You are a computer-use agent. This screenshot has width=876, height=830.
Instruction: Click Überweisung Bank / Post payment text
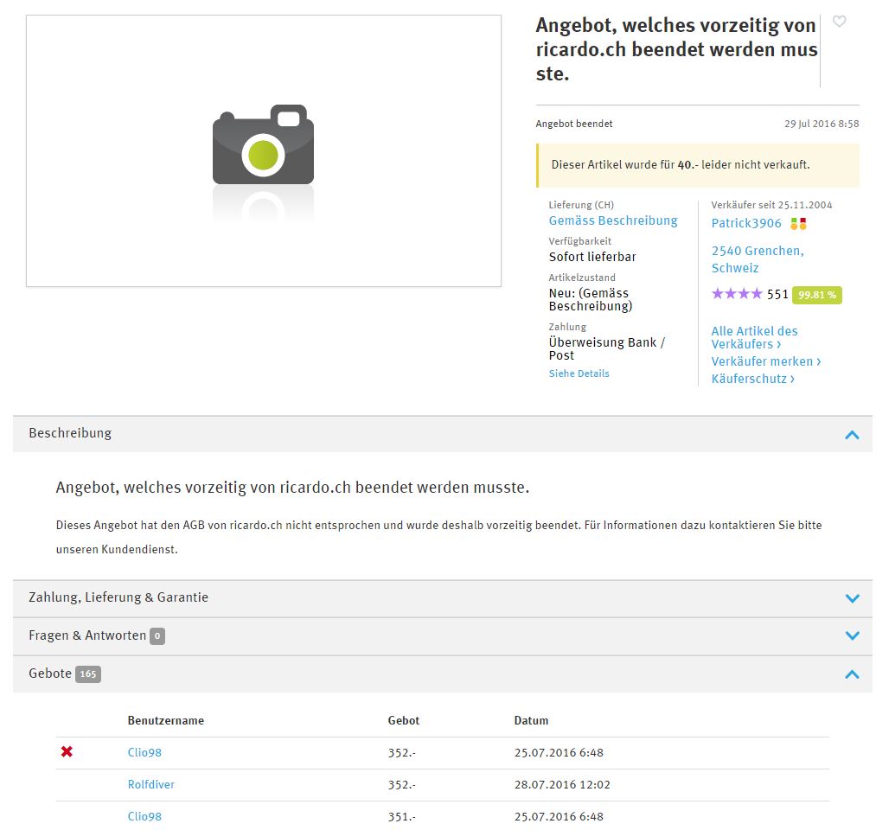click(607, 349)
